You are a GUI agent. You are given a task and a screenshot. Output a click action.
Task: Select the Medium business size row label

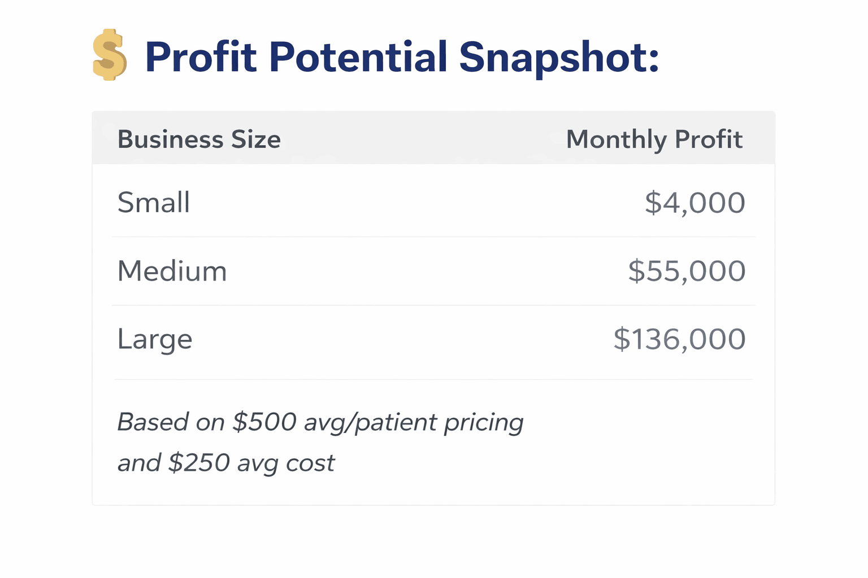(172, 271)
